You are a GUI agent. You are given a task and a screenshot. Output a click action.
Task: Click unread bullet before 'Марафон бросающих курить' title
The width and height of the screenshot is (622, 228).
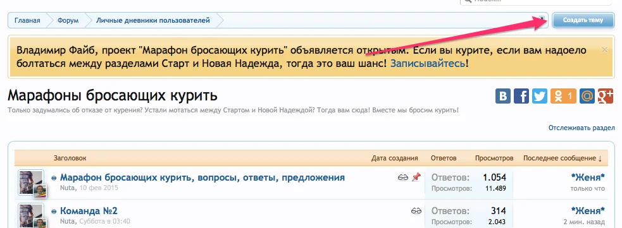pos(54,179)
